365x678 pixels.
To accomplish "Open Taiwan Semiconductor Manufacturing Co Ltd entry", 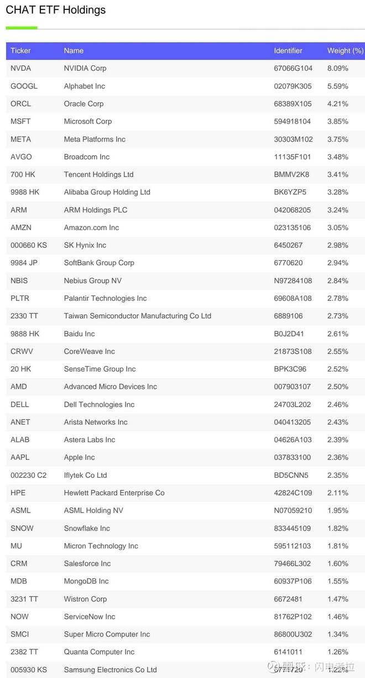I will point(137,316).
